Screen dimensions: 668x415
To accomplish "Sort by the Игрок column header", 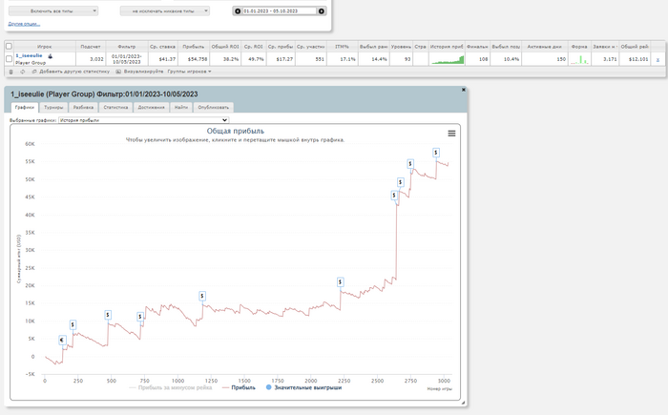I will 44,47.
